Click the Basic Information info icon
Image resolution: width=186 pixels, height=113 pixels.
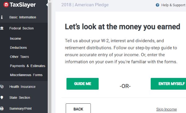[x=2, y=17]
